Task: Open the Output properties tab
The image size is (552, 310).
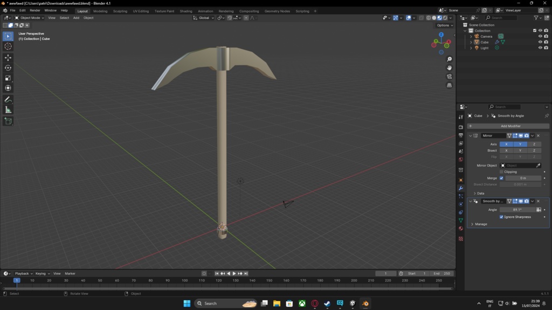Action: 461,135
